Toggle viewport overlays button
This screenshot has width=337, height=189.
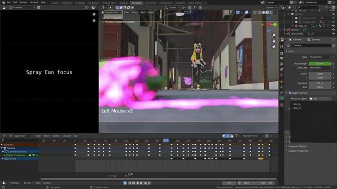246,13
